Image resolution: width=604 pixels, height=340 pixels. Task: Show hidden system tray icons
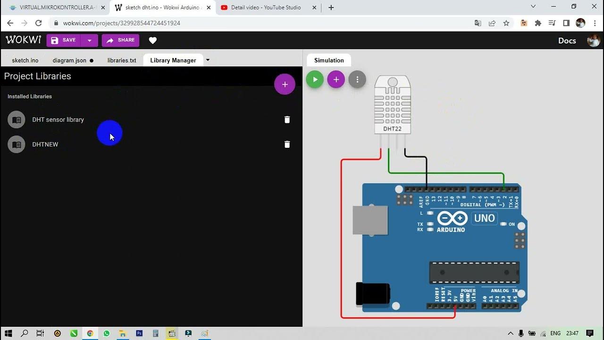(511, 333)
